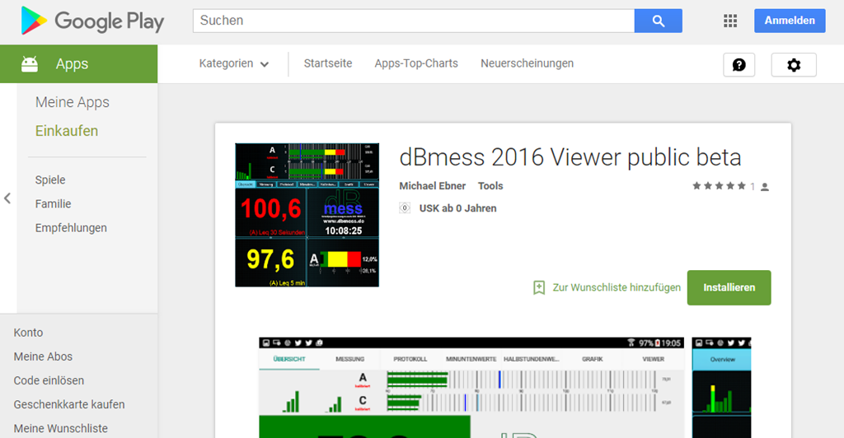The image size is (844, 438).
Task: Select the Startseite tab
Action: [x=328, y=63]
